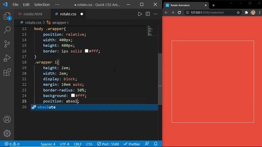The image size is (262, 147).
Task: Open the Extensions view
Action: coord(7,72)
